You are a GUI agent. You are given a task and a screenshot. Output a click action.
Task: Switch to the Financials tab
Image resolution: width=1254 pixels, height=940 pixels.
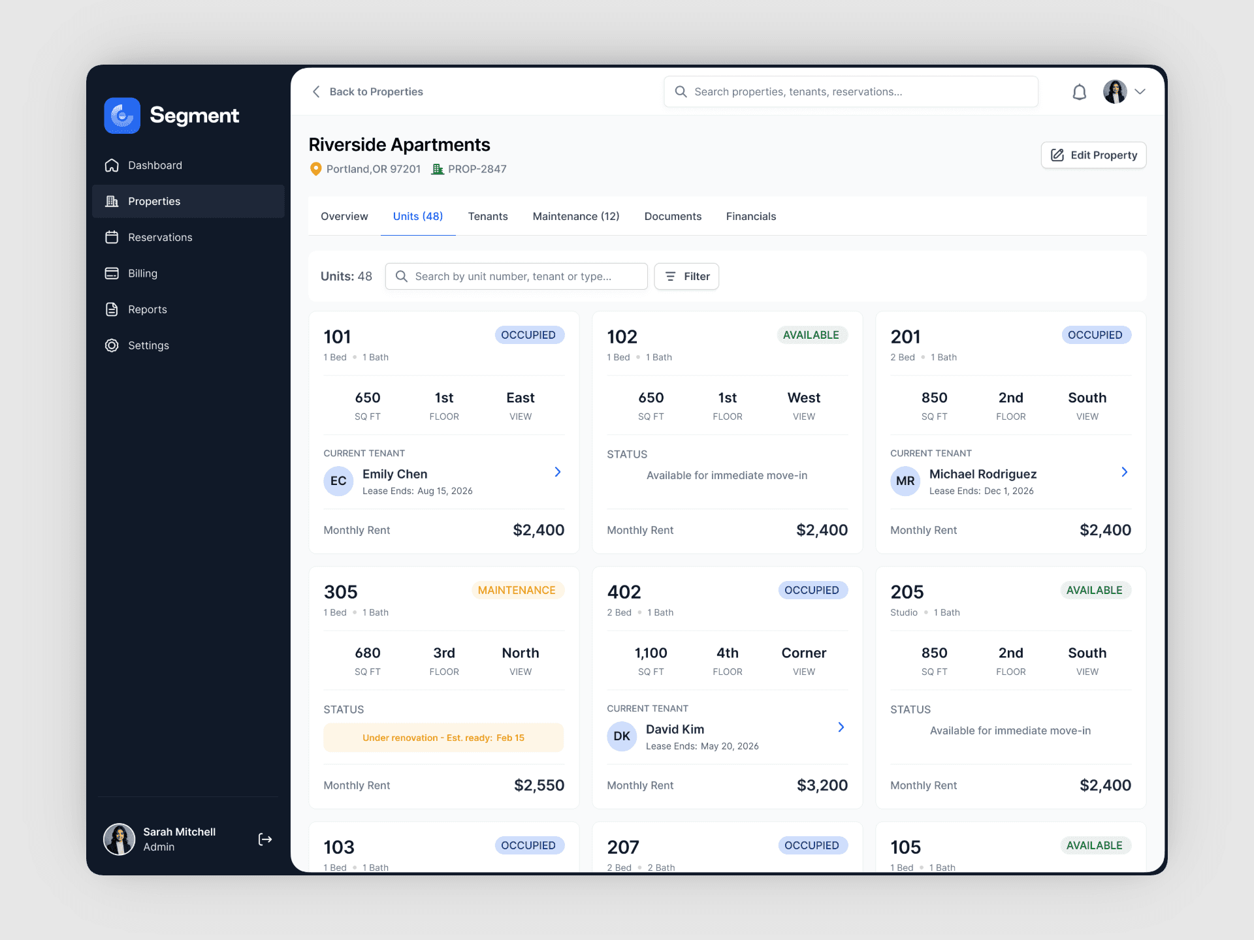(x=750, y=216)
